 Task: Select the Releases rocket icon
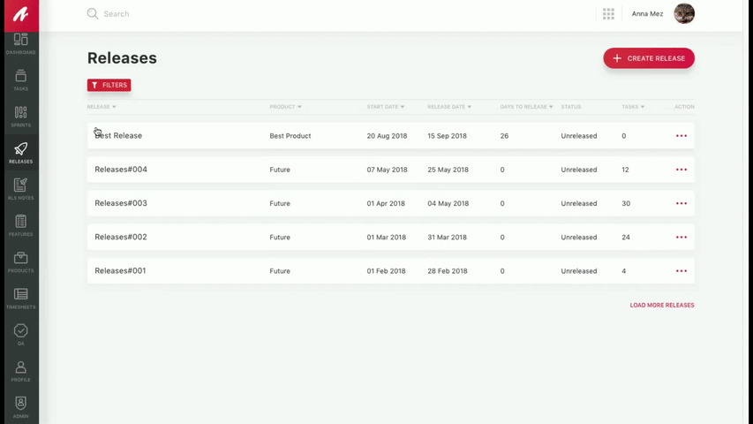tap(20, 148)
